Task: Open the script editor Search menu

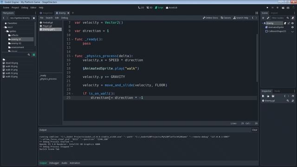Action: tap(49, 18)
